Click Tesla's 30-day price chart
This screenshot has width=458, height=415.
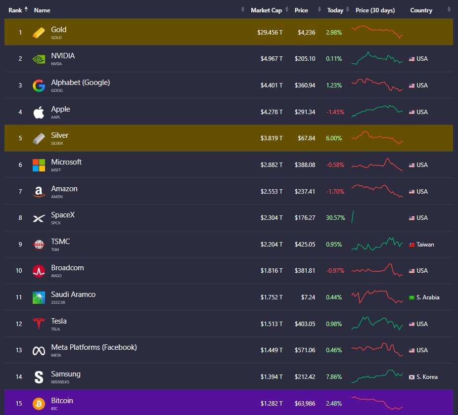click(377, 324)
